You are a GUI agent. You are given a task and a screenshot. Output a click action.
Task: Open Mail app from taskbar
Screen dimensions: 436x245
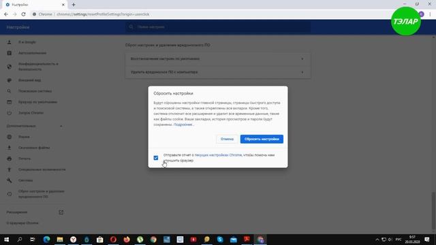[233, 240]
